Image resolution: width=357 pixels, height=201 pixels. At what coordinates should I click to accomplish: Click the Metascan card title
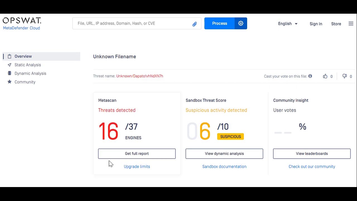[107, 100]
